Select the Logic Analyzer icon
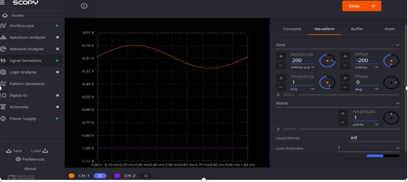 3,72
